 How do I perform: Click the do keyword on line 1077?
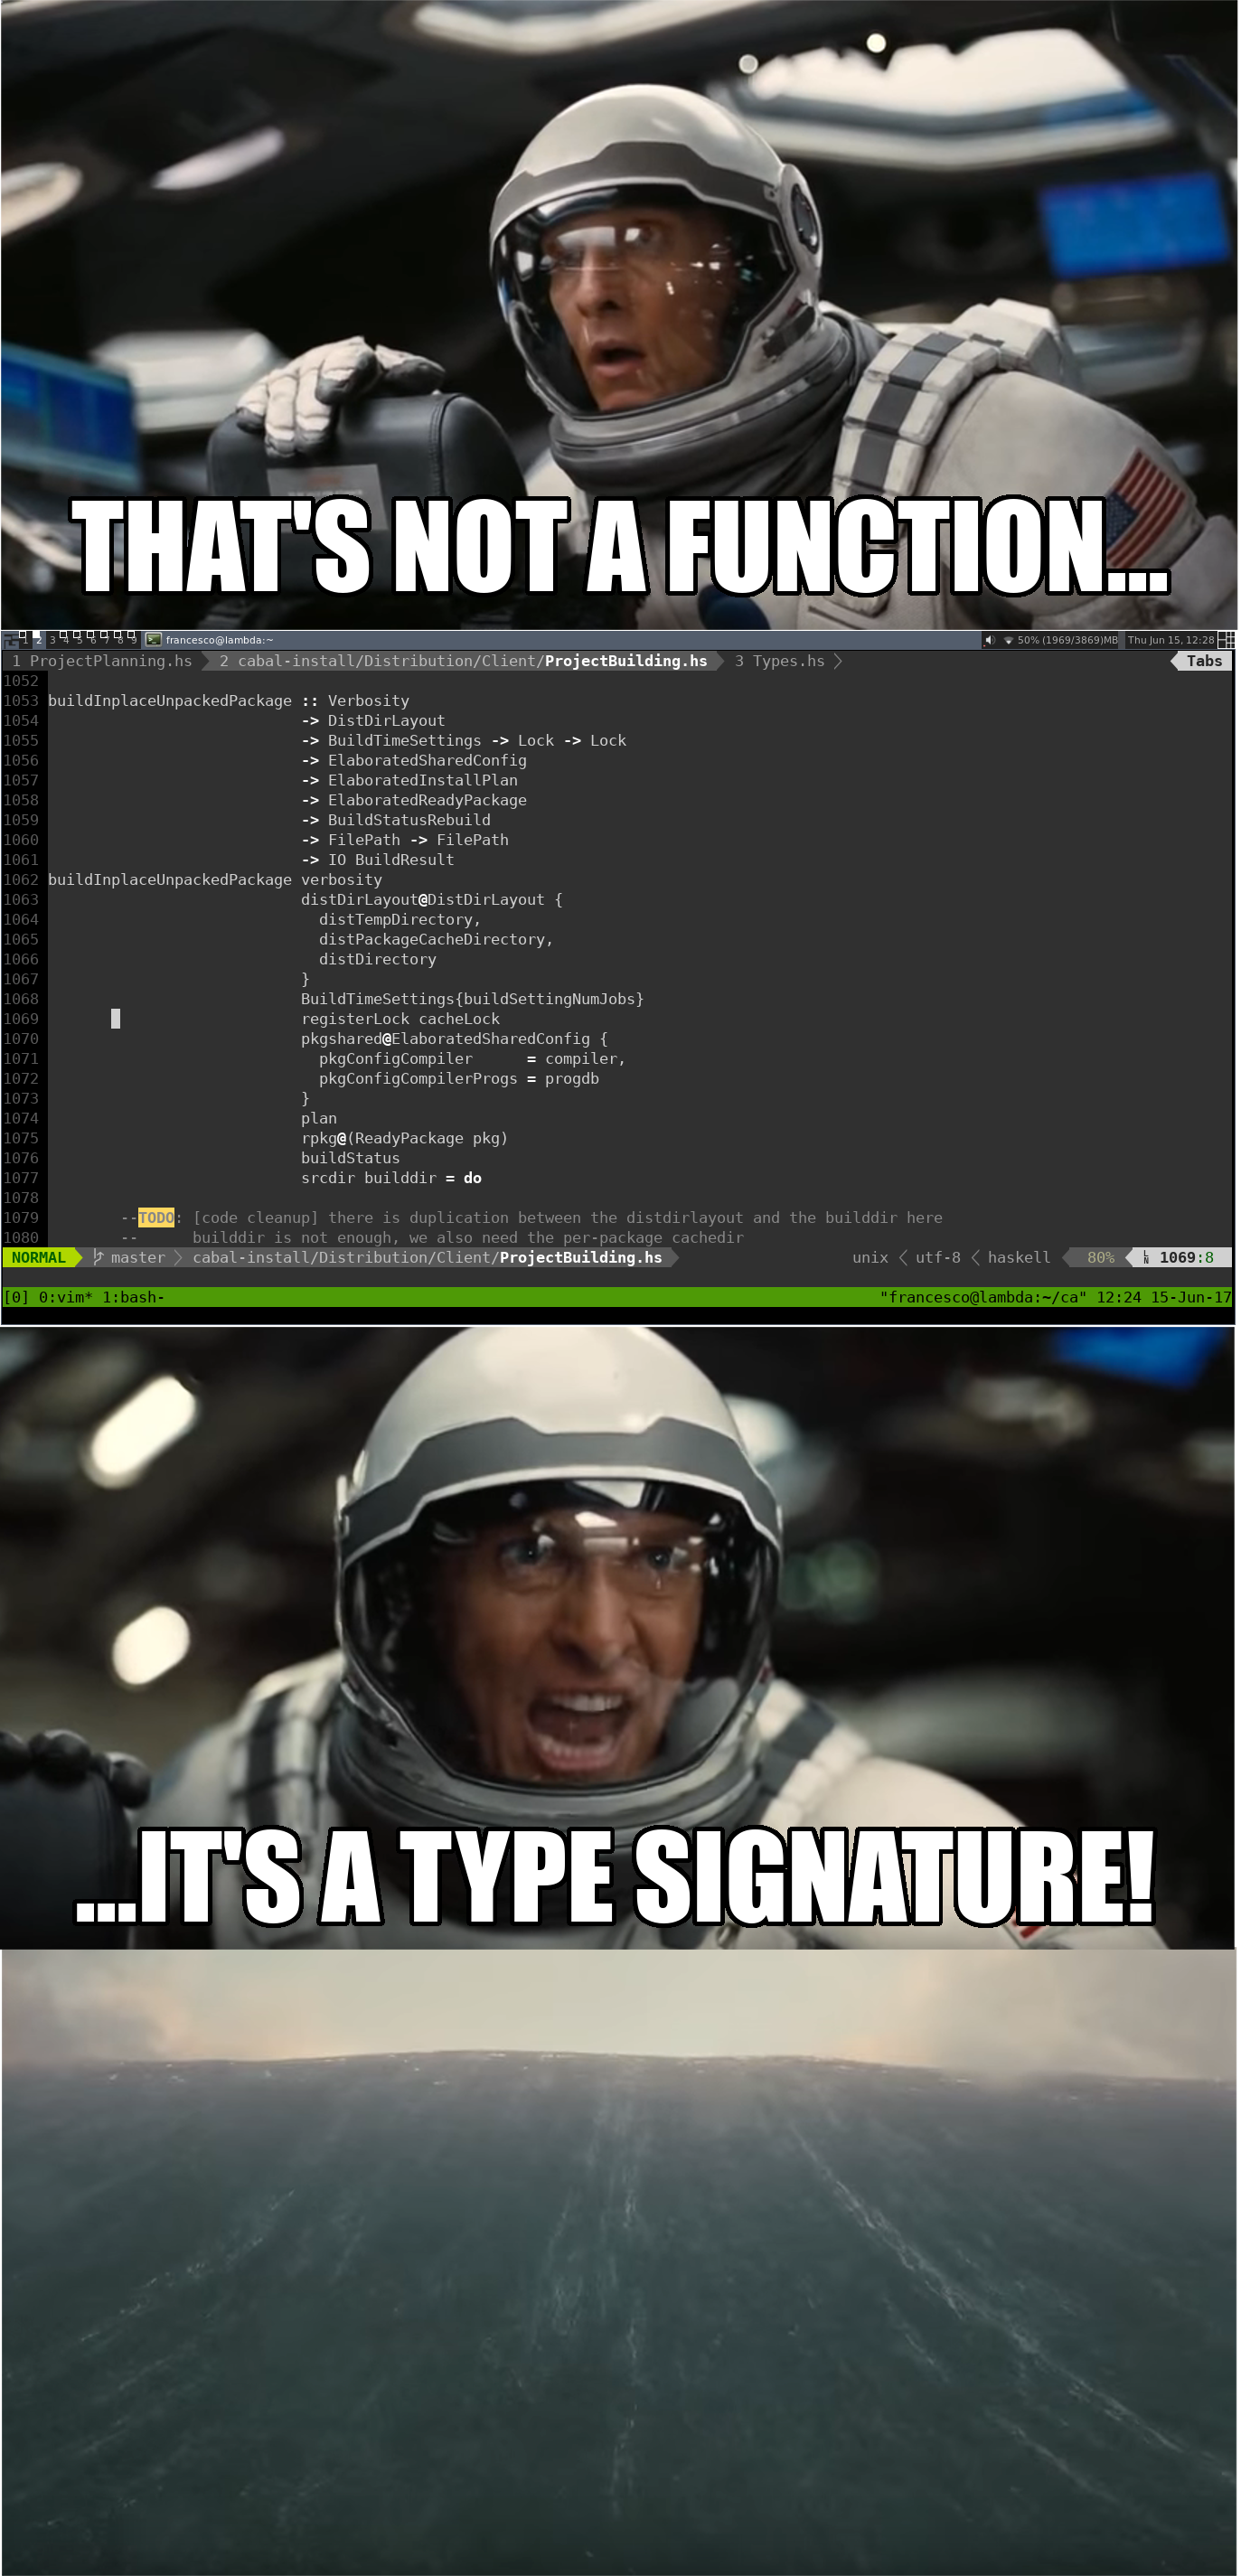(473, 1178)
